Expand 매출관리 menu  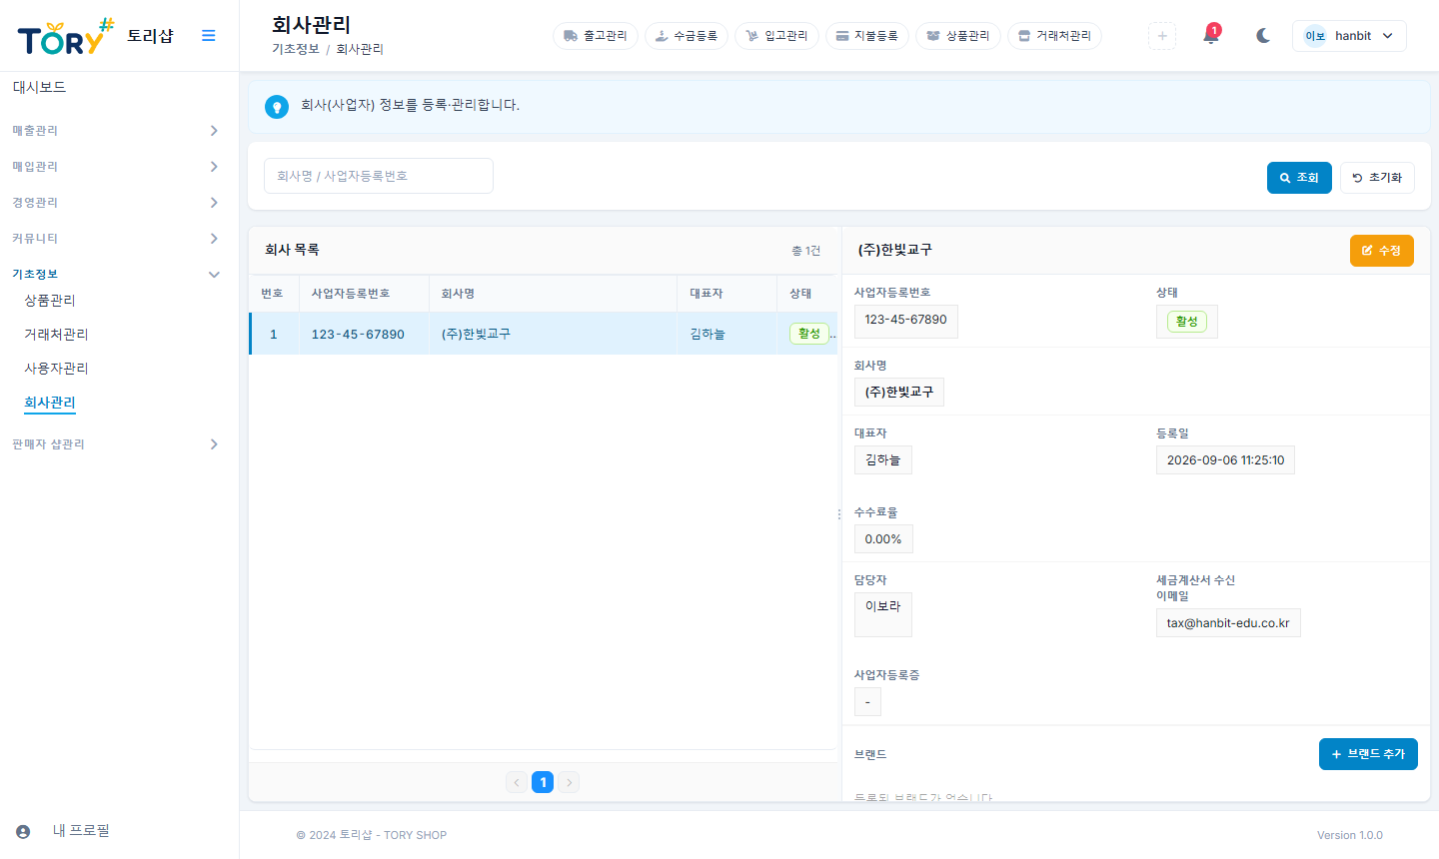tap(116, 131)
